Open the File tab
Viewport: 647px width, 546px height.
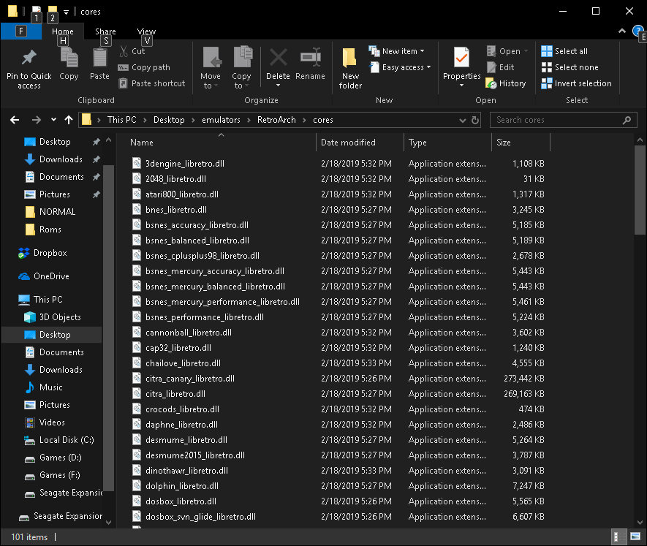point(21,31)
